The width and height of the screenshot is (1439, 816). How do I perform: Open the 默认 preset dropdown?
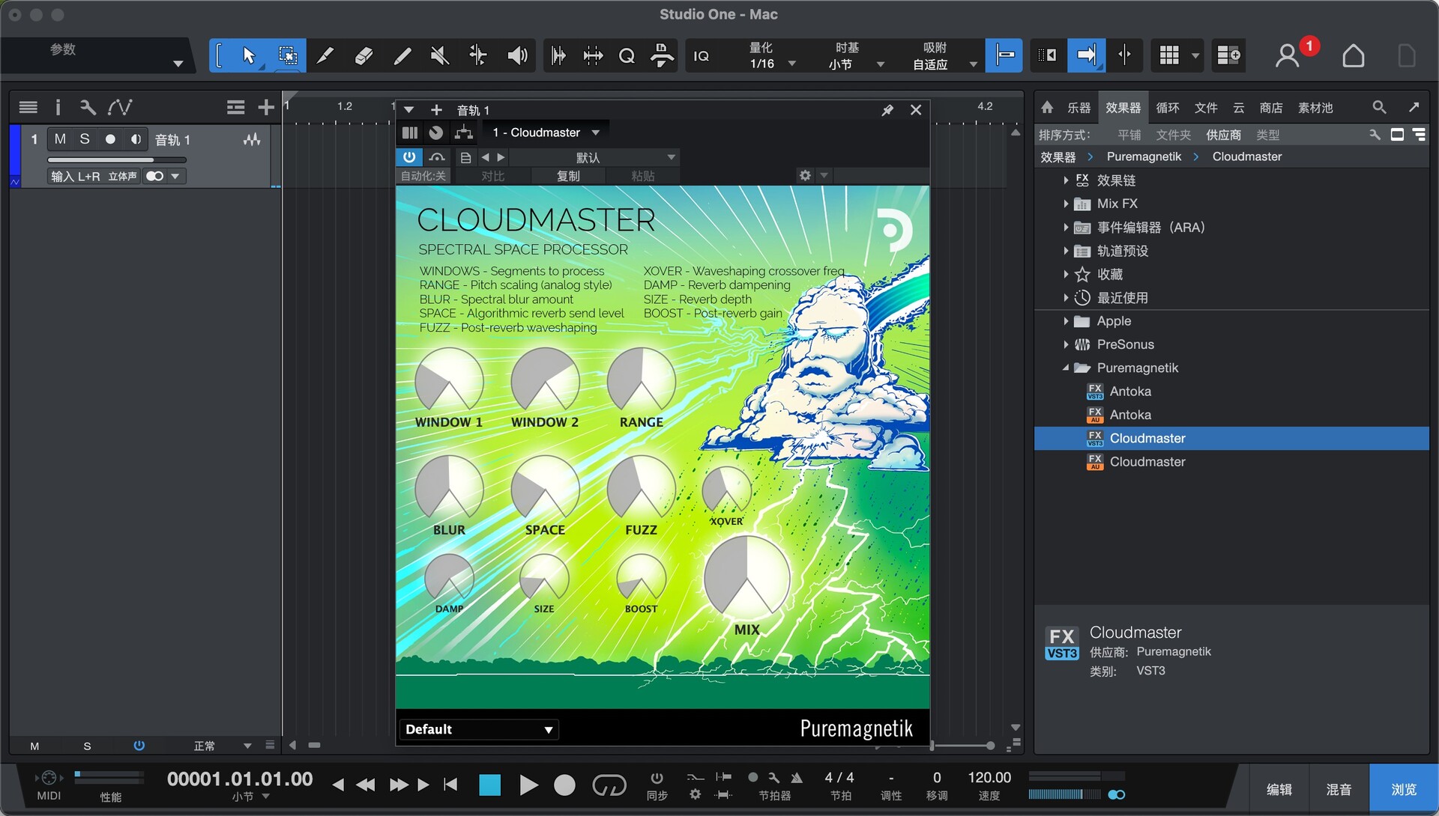coord(593,157)
